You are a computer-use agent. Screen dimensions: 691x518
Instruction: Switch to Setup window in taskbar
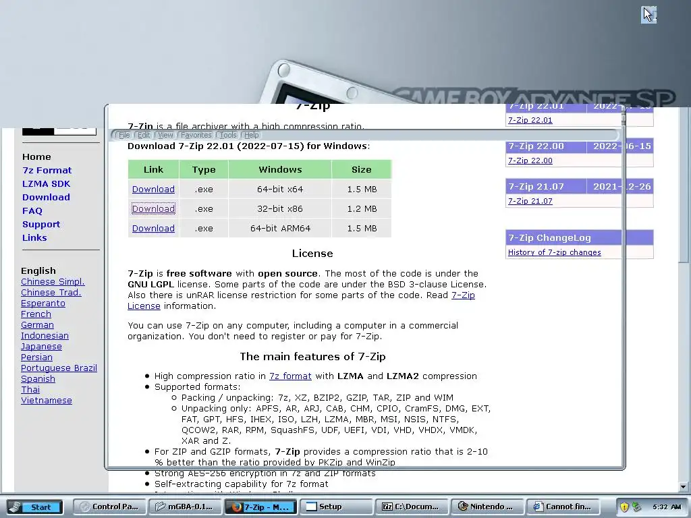336,507
